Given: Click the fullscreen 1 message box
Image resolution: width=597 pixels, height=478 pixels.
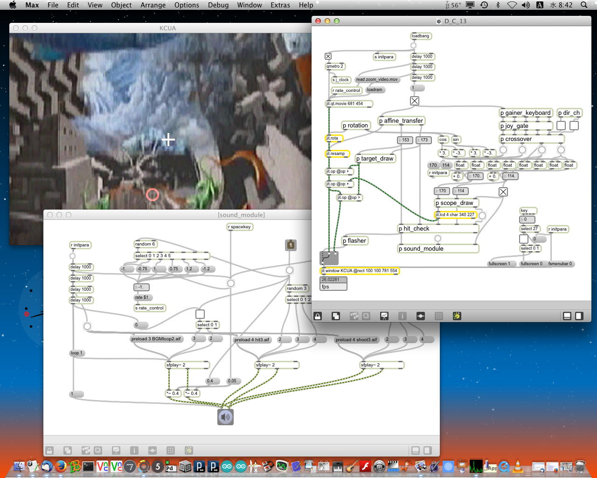Looking at the screenshot, I should coord(501,264).
